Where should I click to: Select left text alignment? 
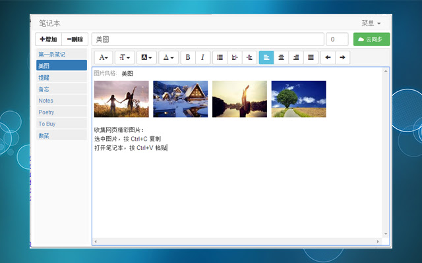(266, 57)
